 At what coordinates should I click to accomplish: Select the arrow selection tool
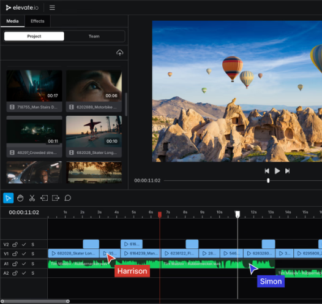tap(9, 198)
